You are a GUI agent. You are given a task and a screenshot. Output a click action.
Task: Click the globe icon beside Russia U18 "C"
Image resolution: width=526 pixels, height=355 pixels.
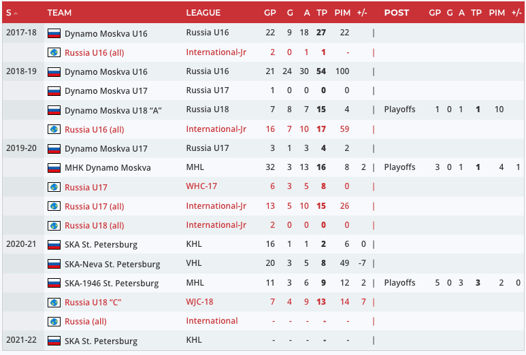[54, 302]
